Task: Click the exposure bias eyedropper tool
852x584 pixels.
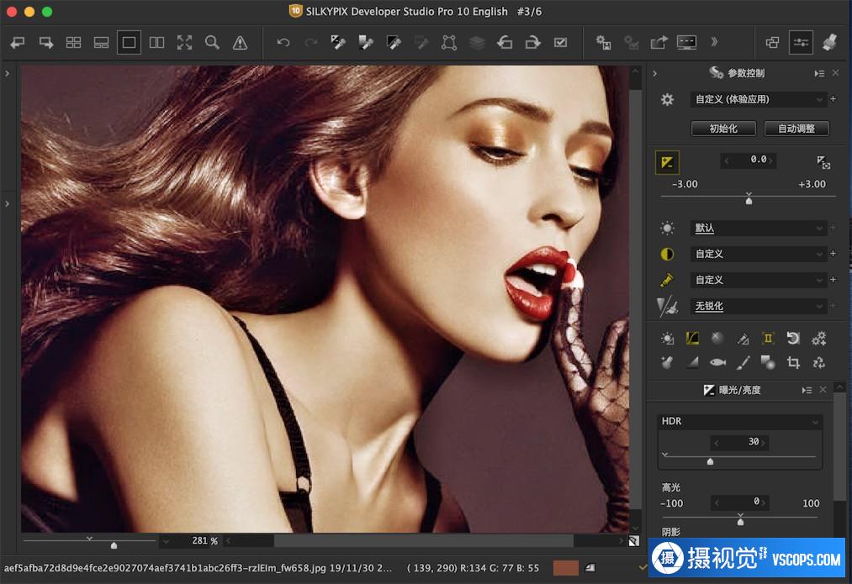Action: coord(338,42)
